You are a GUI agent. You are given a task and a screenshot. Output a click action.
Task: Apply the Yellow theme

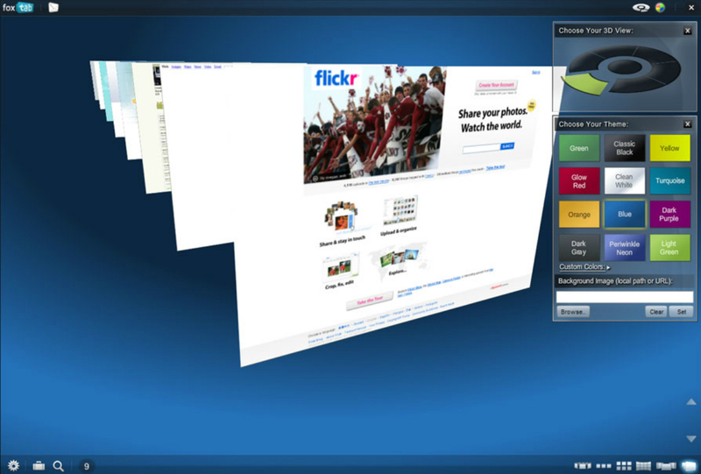tap(669, 148)
